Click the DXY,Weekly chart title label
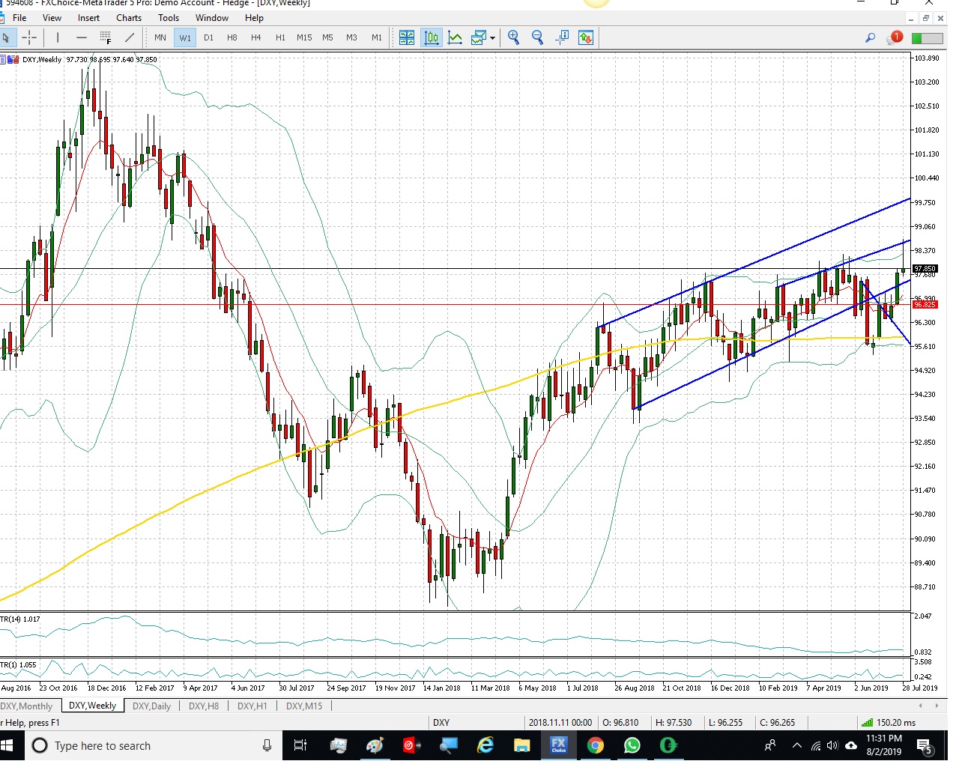959x767 pixels. [42, 59]
